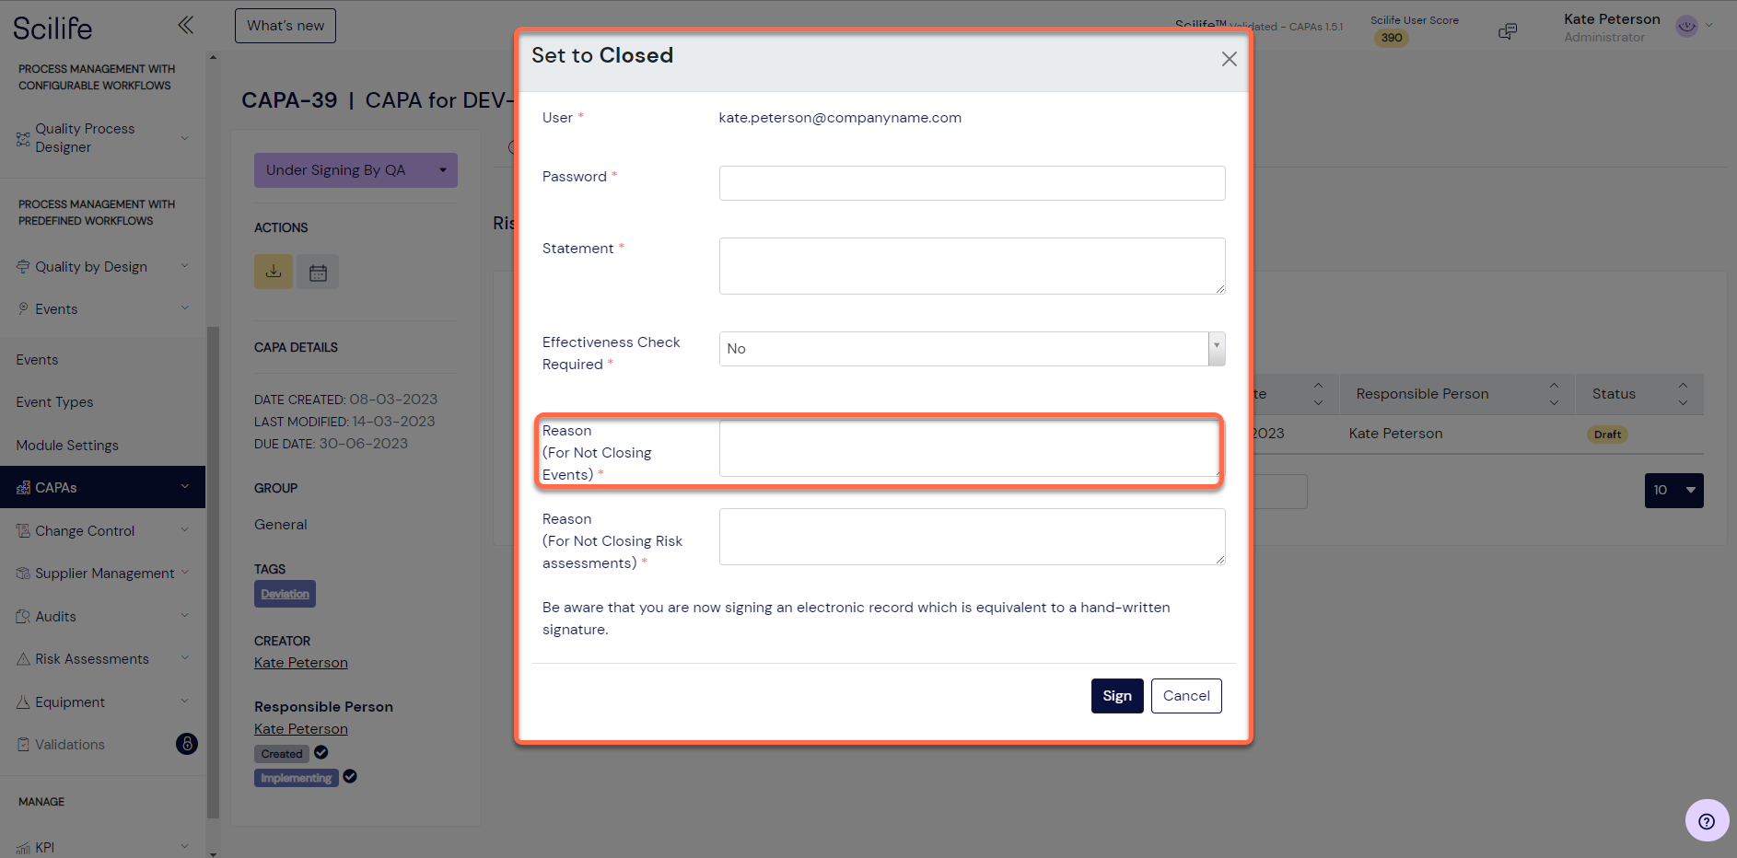The height and width of the screenshot is (858, 1737).
Task: Click the chat messages icon in header
Action: [x=1508, y=31]
